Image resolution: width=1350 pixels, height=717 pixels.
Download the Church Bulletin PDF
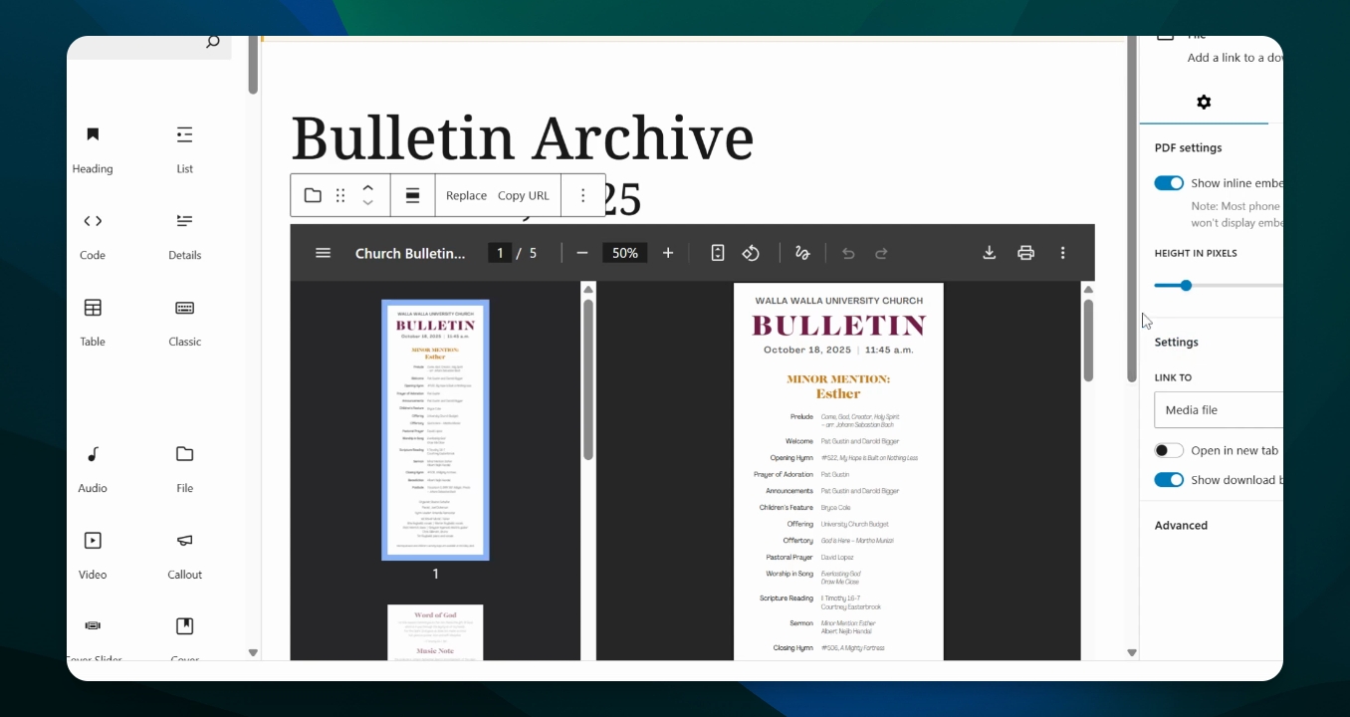pos(990,253)
